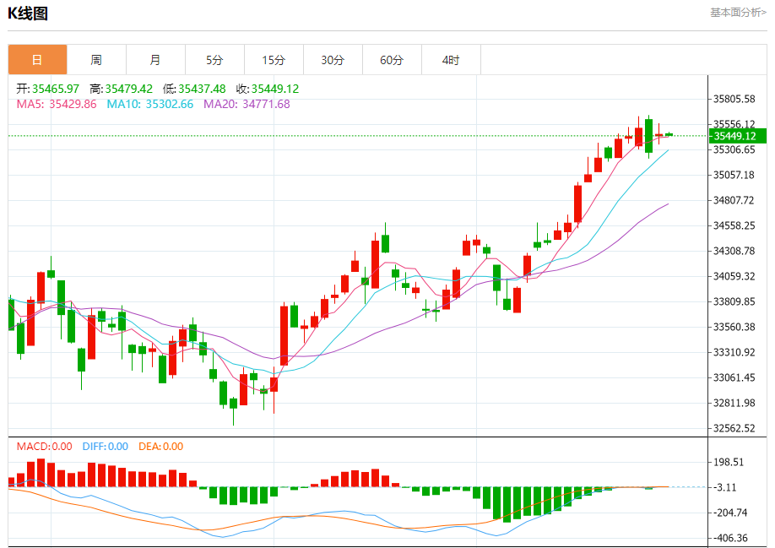
Task: Click the 33560.38 axis label
Action: pyautogui.click(x=734, y=327)
